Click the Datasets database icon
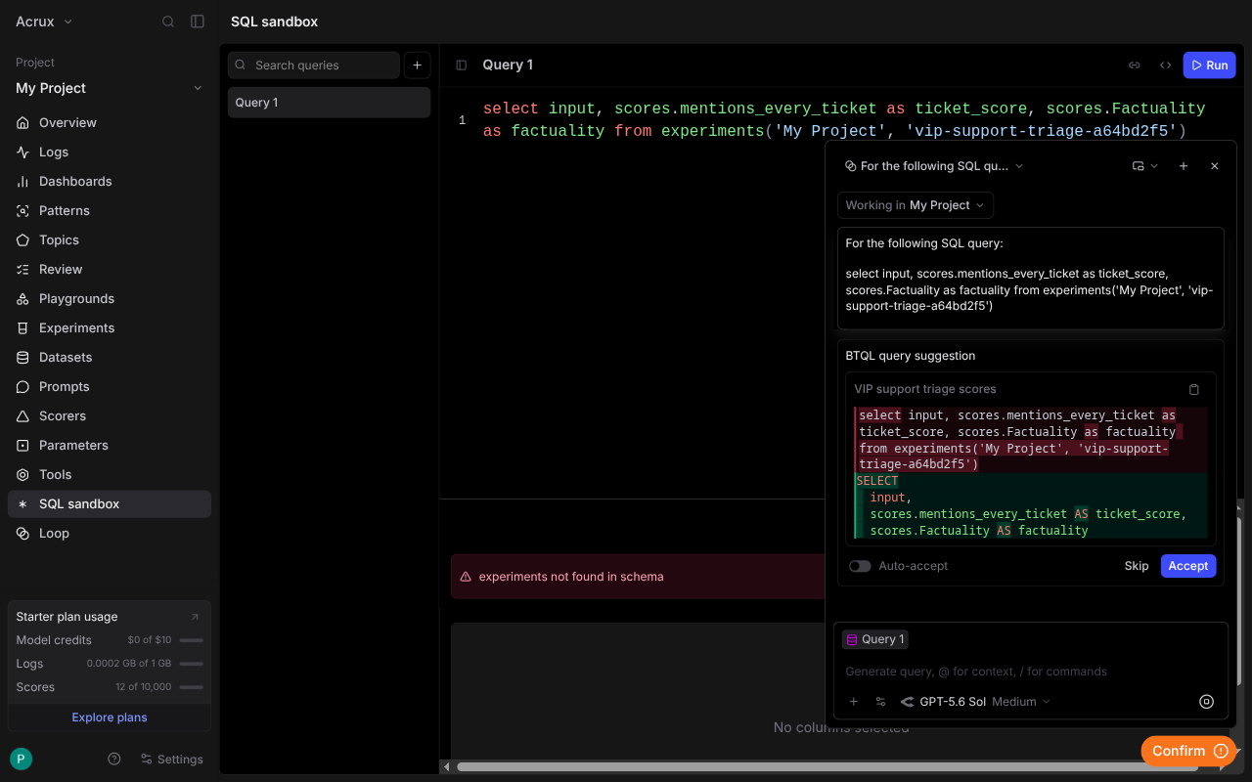 point(22,358)
